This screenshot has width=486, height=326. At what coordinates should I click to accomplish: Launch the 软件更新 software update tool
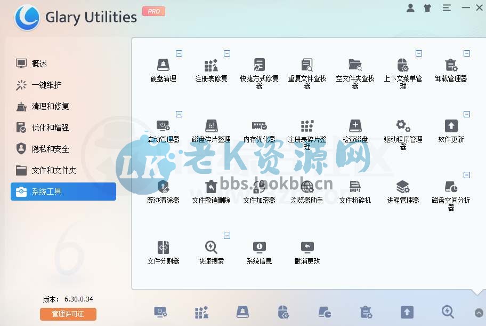coord(451,131)
